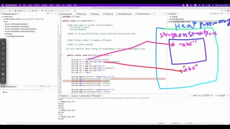The height and width of the screenshot is (129, 230).
Task: Open the Edit menu
Action: (24, 5)
